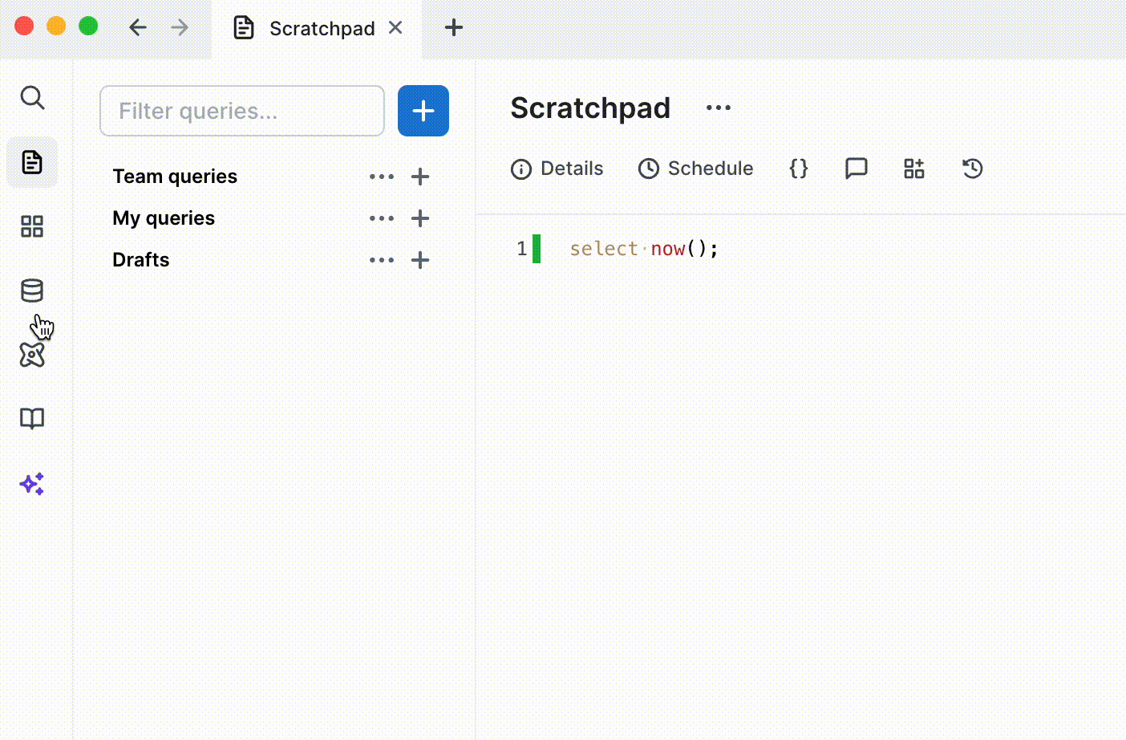1126x740 pixels.
Task: Add a new item to Drafts
Action: (420, 260)
